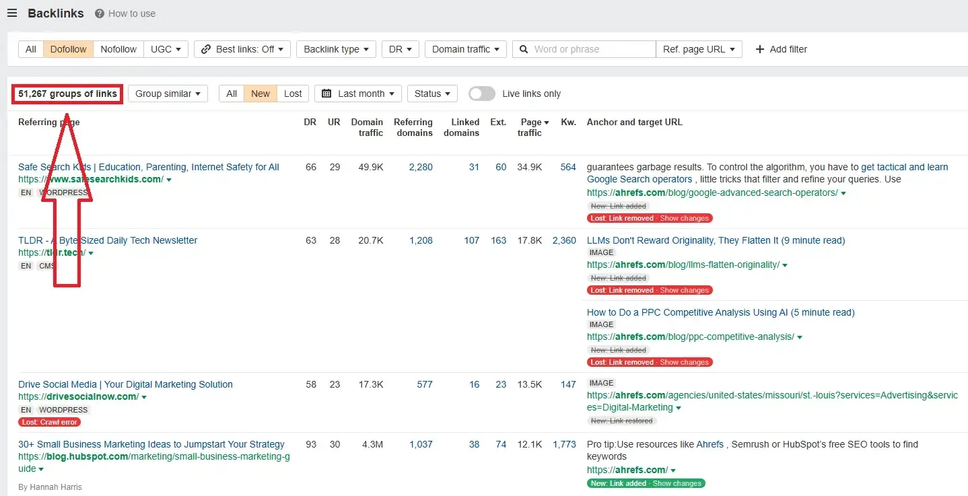
Task: Click the plus icon for Add filter
Action: pos(760,49)
